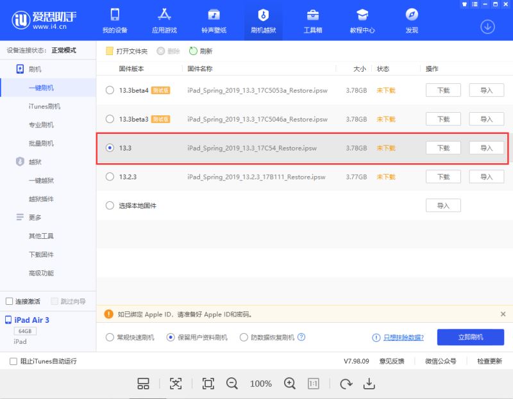513x399 pixels.
Task: Zoom out with the minus magnifier
Action: [x=232, y=384]
